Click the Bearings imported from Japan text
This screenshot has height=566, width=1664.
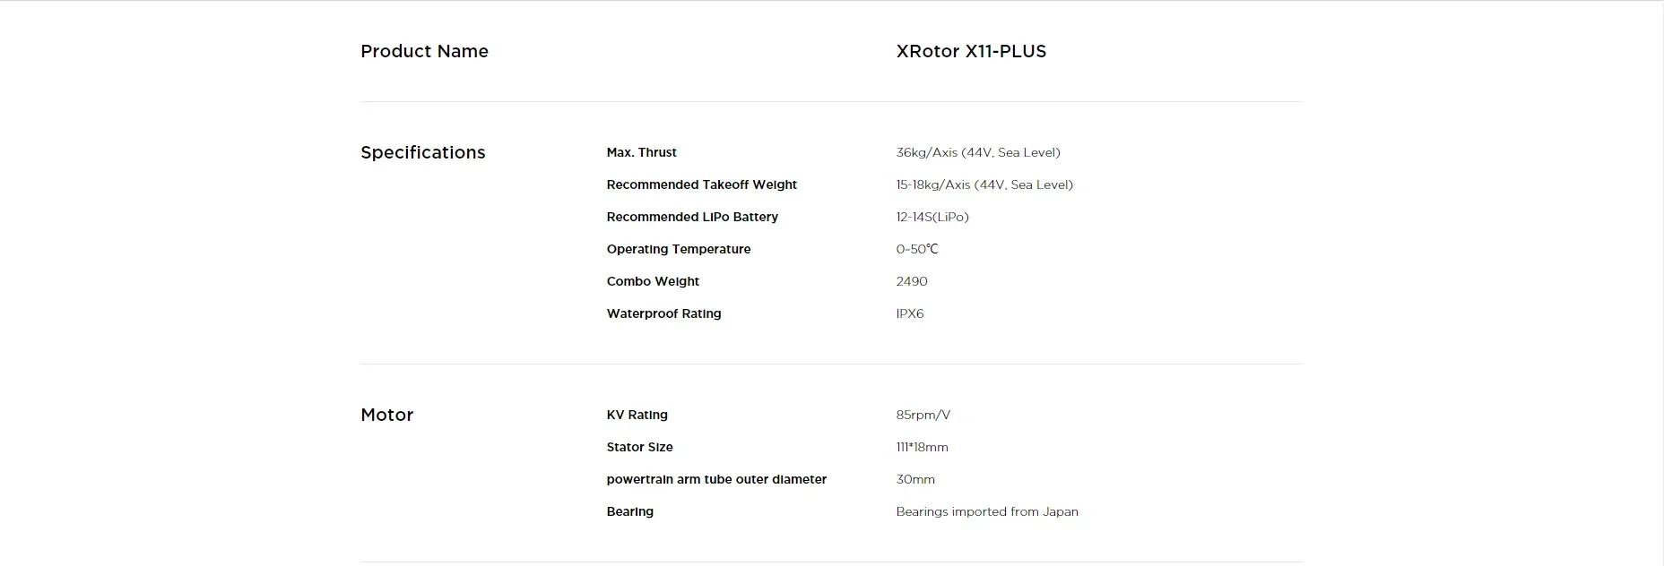pos(986,511)
